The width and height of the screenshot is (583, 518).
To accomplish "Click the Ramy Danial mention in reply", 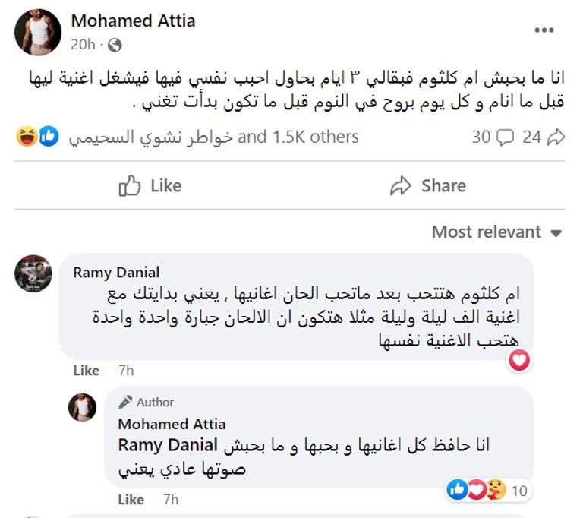I will 168,445.
